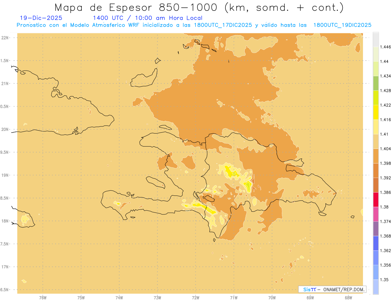Click the 20N latitude axis label
The height and width of the screenshot is (302, 391).
[x=5, y=129]
